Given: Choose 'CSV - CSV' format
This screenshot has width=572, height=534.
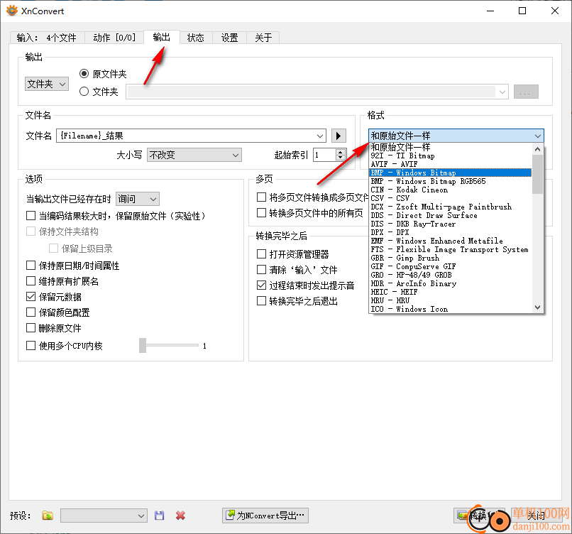Looking at the screenshot, I should pos(451,198).
